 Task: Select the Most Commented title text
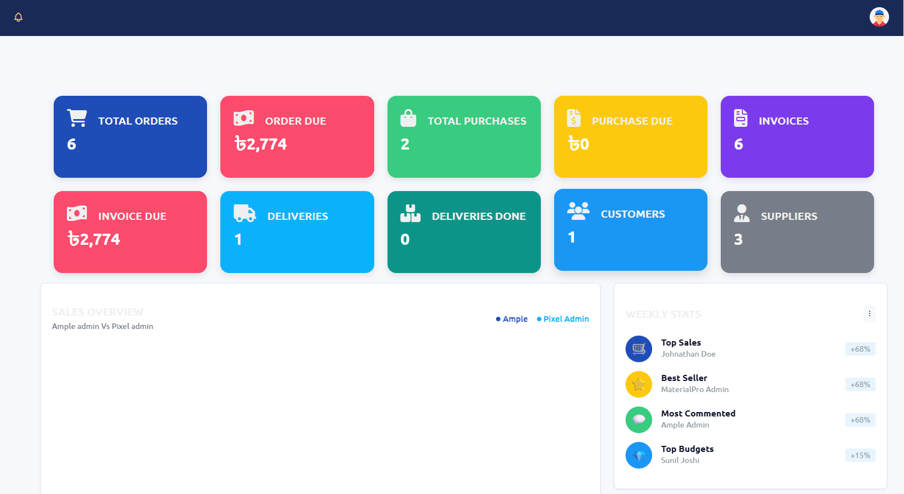698,414
